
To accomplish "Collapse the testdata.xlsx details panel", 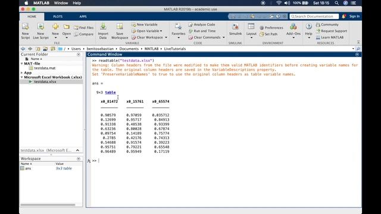I will click(78, 150).
